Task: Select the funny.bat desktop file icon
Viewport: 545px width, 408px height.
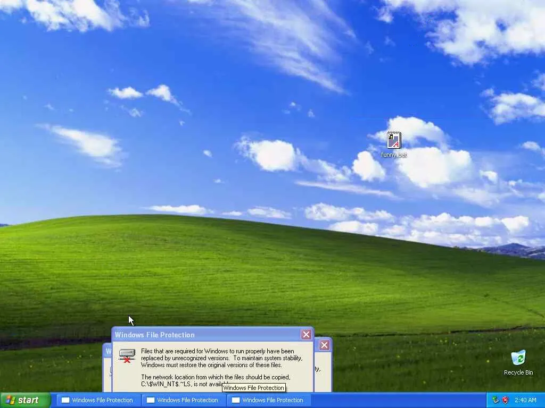Action: click(394, 144)
